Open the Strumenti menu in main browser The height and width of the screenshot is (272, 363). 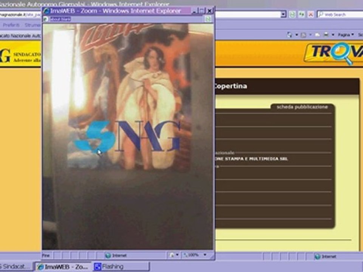pos(33,25)
